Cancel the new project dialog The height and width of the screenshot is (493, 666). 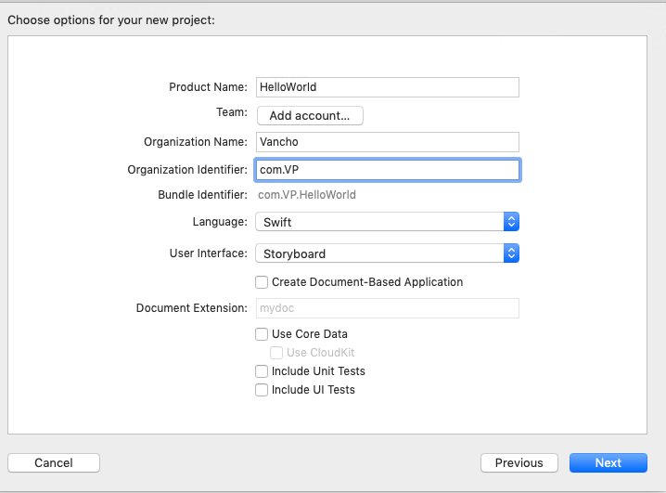tap(54, 462)
